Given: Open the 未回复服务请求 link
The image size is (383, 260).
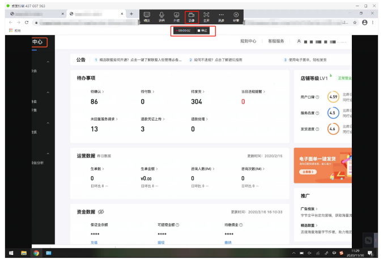Looking at the screenshot, I should click(x=104, y=119).
